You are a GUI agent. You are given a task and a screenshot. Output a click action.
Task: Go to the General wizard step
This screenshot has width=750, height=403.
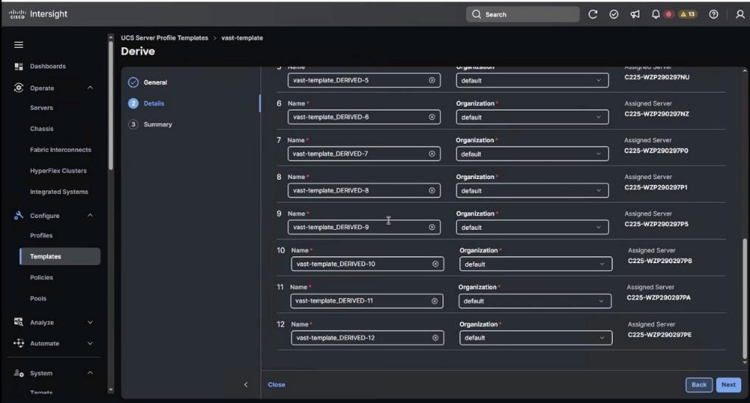[147, 83]
